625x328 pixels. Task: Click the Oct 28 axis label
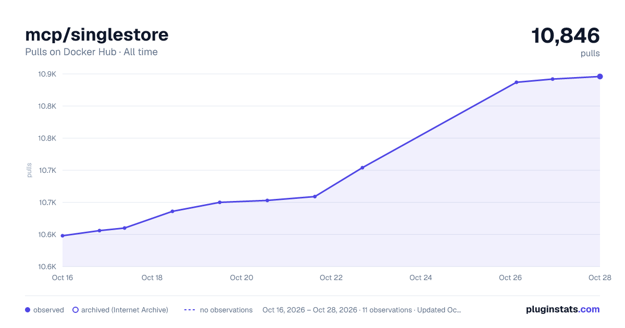(x=599, y=277)
